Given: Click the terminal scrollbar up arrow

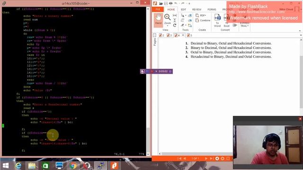Looking at the screenshot, I should [x=148, y=9].
